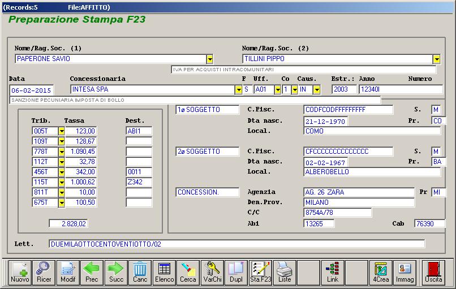Expand tributo 675T dropdown arrow
456x289 pixels.
[61, 202]
